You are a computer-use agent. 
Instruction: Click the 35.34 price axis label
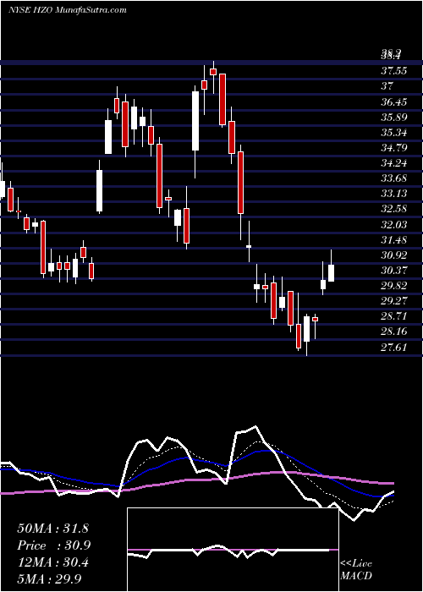(394, 133)
